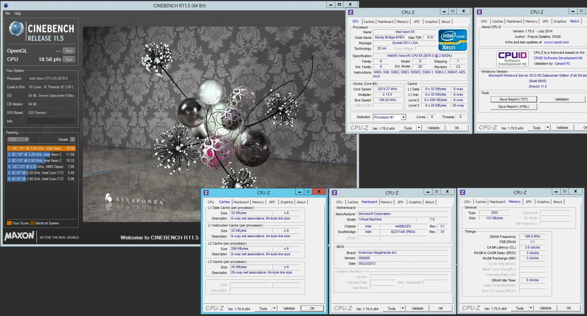The width and height of the screenshot is (587, 316).
Task: Click the Info text field in Your System
Action: 51,121
